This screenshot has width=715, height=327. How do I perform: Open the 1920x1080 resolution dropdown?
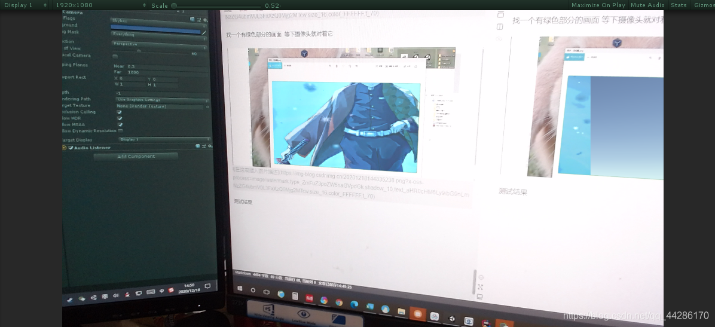click(x=100, y=5)
